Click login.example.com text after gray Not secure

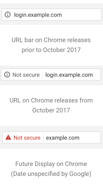(69, 75)
